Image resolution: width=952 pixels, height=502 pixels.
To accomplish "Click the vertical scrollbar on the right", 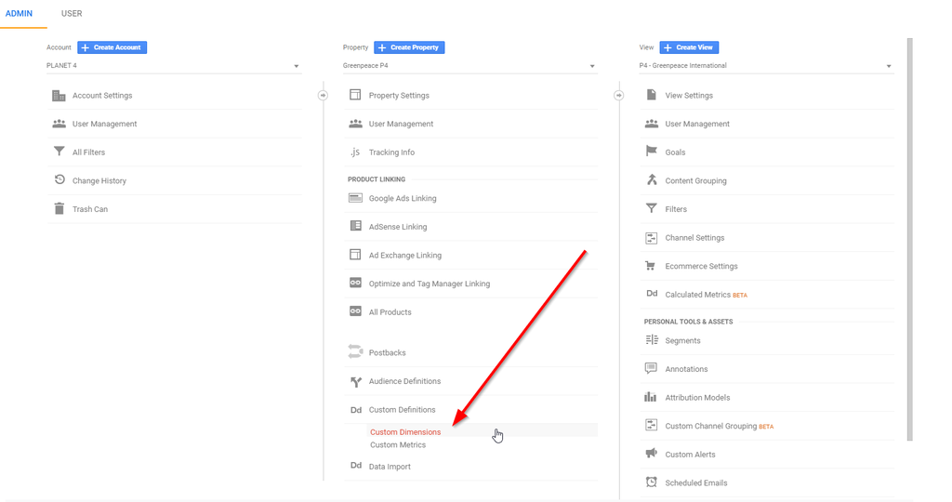I will (909, 240).
